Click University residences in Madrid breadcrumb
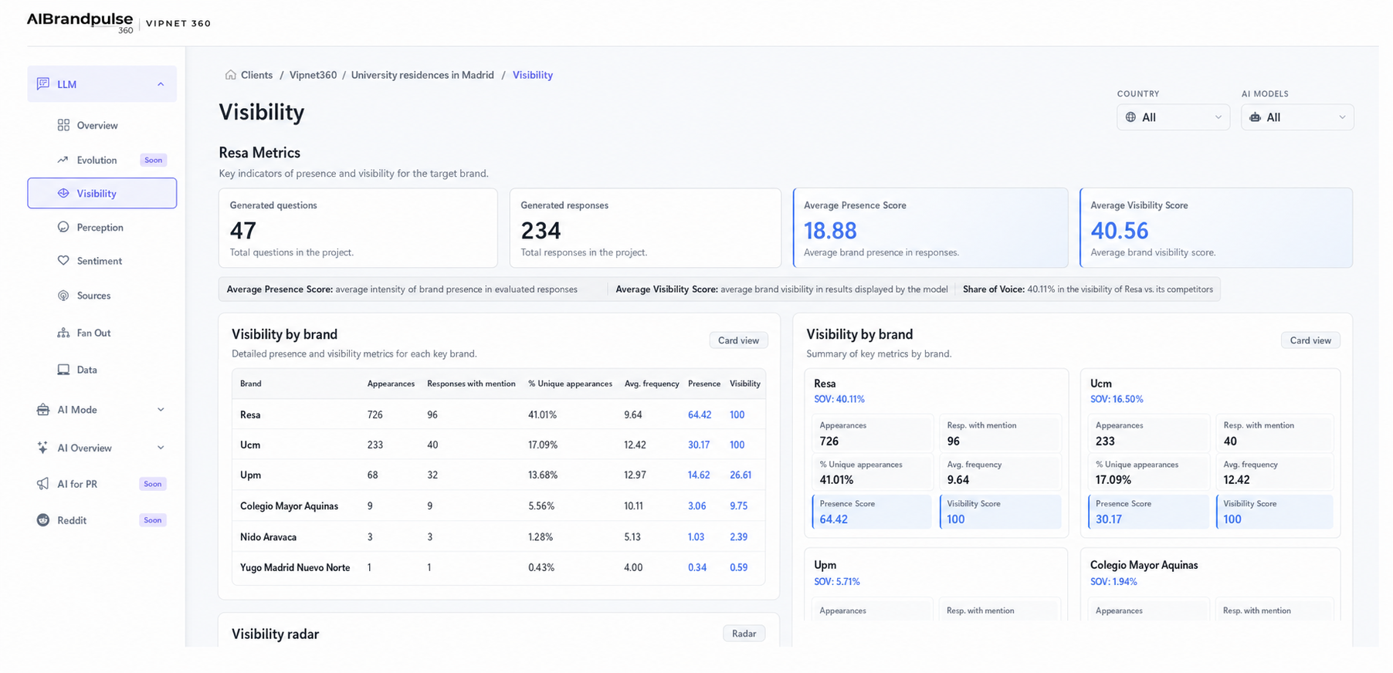 point(422,75)
